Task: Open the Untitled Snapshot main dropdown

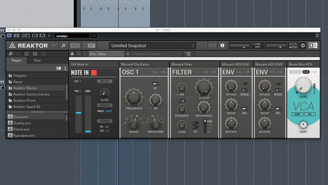Action: (153, 46)
